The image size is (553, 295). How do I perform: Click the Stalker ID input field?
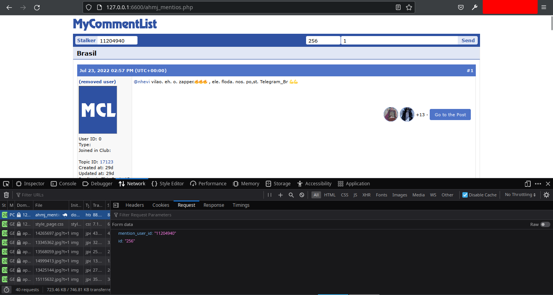click(x=117, y=41)
